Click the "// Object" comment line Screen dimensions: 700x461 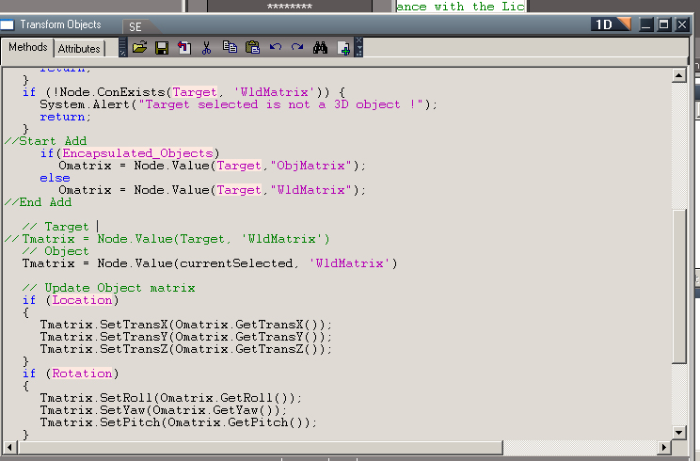pos(56,251)
